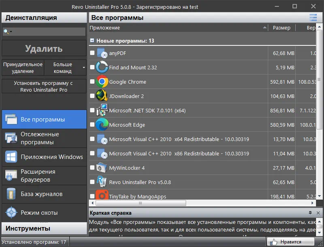The height and width of the screenshot is (247, 324).
Task: Click the TinyTake by MangoApps icon
Action: click(102, 195)
